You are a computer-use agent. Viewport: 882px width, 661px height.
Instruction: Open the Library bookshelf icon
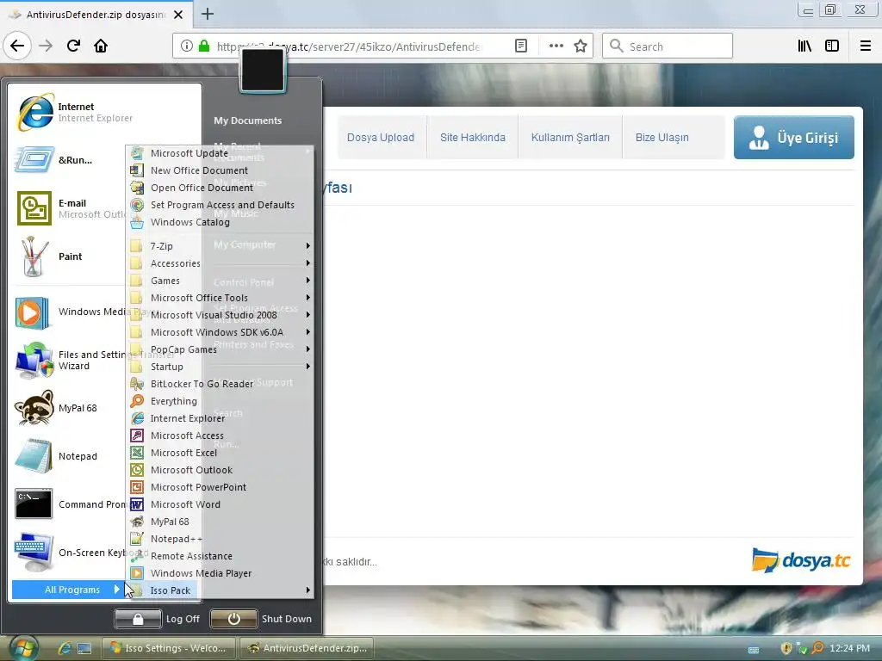pos(804,46)
